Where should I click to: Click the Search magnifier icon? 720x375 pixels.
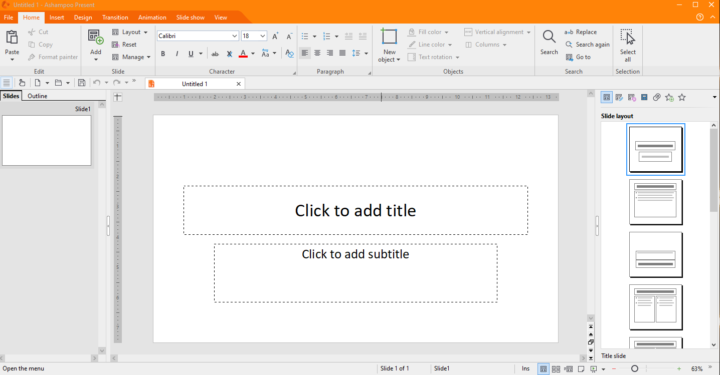(x=549, y=38)
